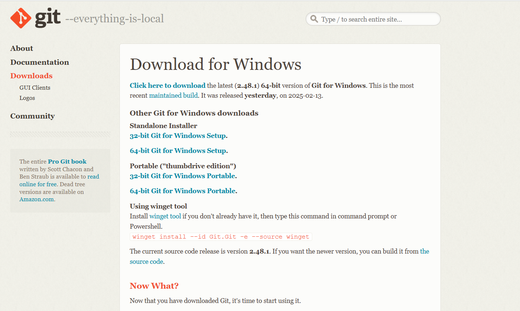Download 64-bit Git for Windows Setup
This screenshot has height=311, width=520.
point(178,151)
